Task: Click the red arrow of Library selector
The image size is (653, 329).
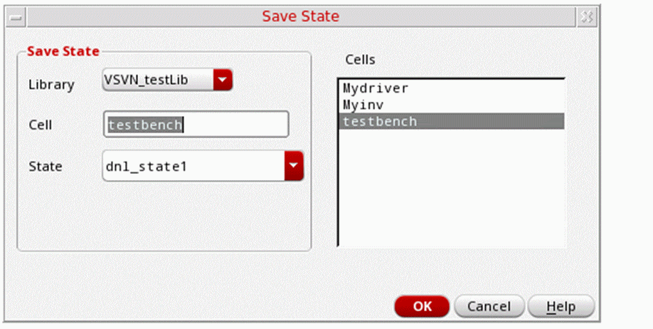Action: (x=223, y=80)
